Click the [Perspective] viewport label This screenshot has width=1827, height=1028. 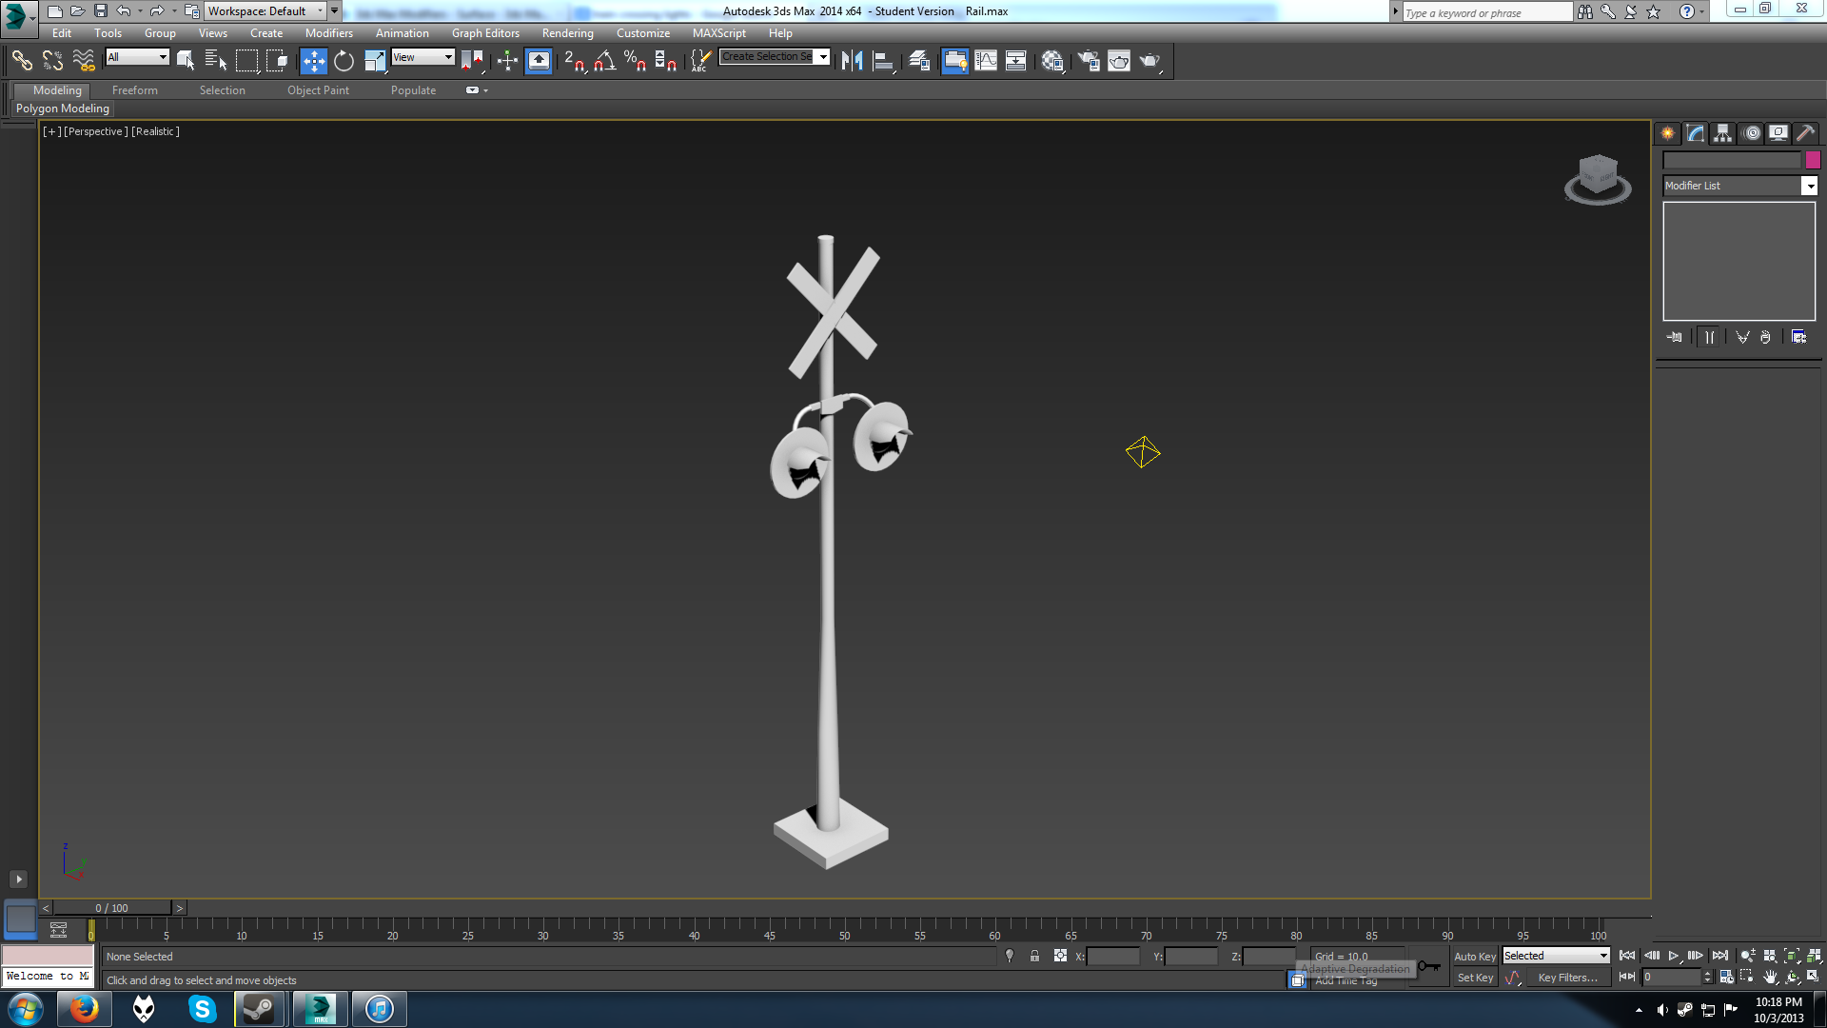(95, 131)
